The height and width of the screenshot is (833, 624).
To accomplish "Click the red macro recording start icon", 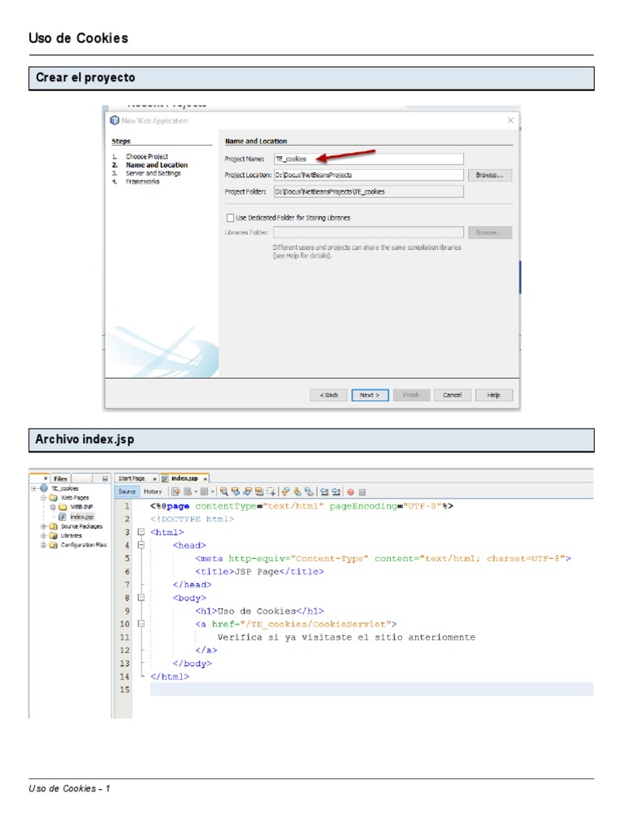I will (351, 491).
